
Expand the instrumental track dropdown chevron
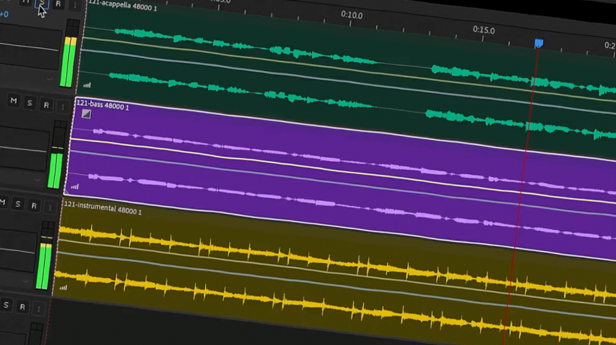(26, 281)
